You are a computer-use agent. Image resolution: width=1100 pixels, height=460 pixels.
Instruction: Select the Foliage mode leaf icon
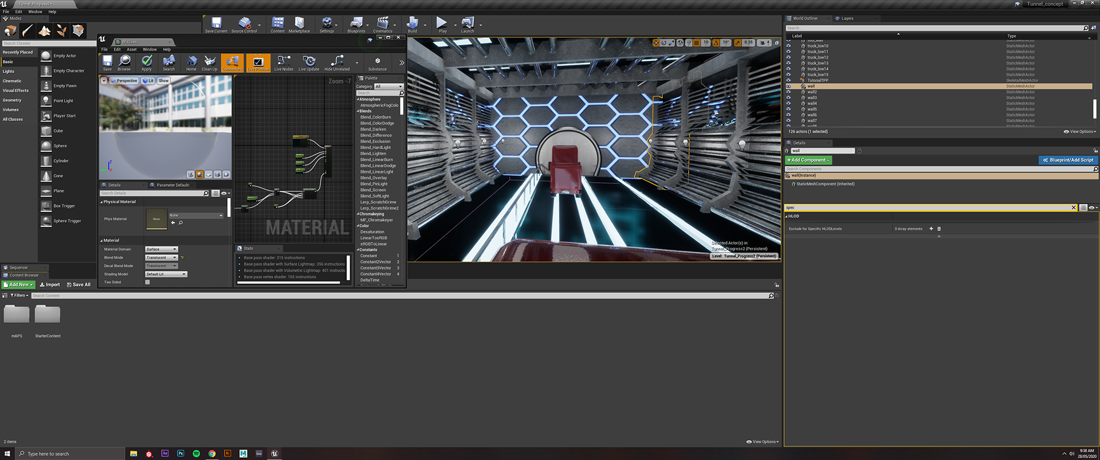click(61, 30)
